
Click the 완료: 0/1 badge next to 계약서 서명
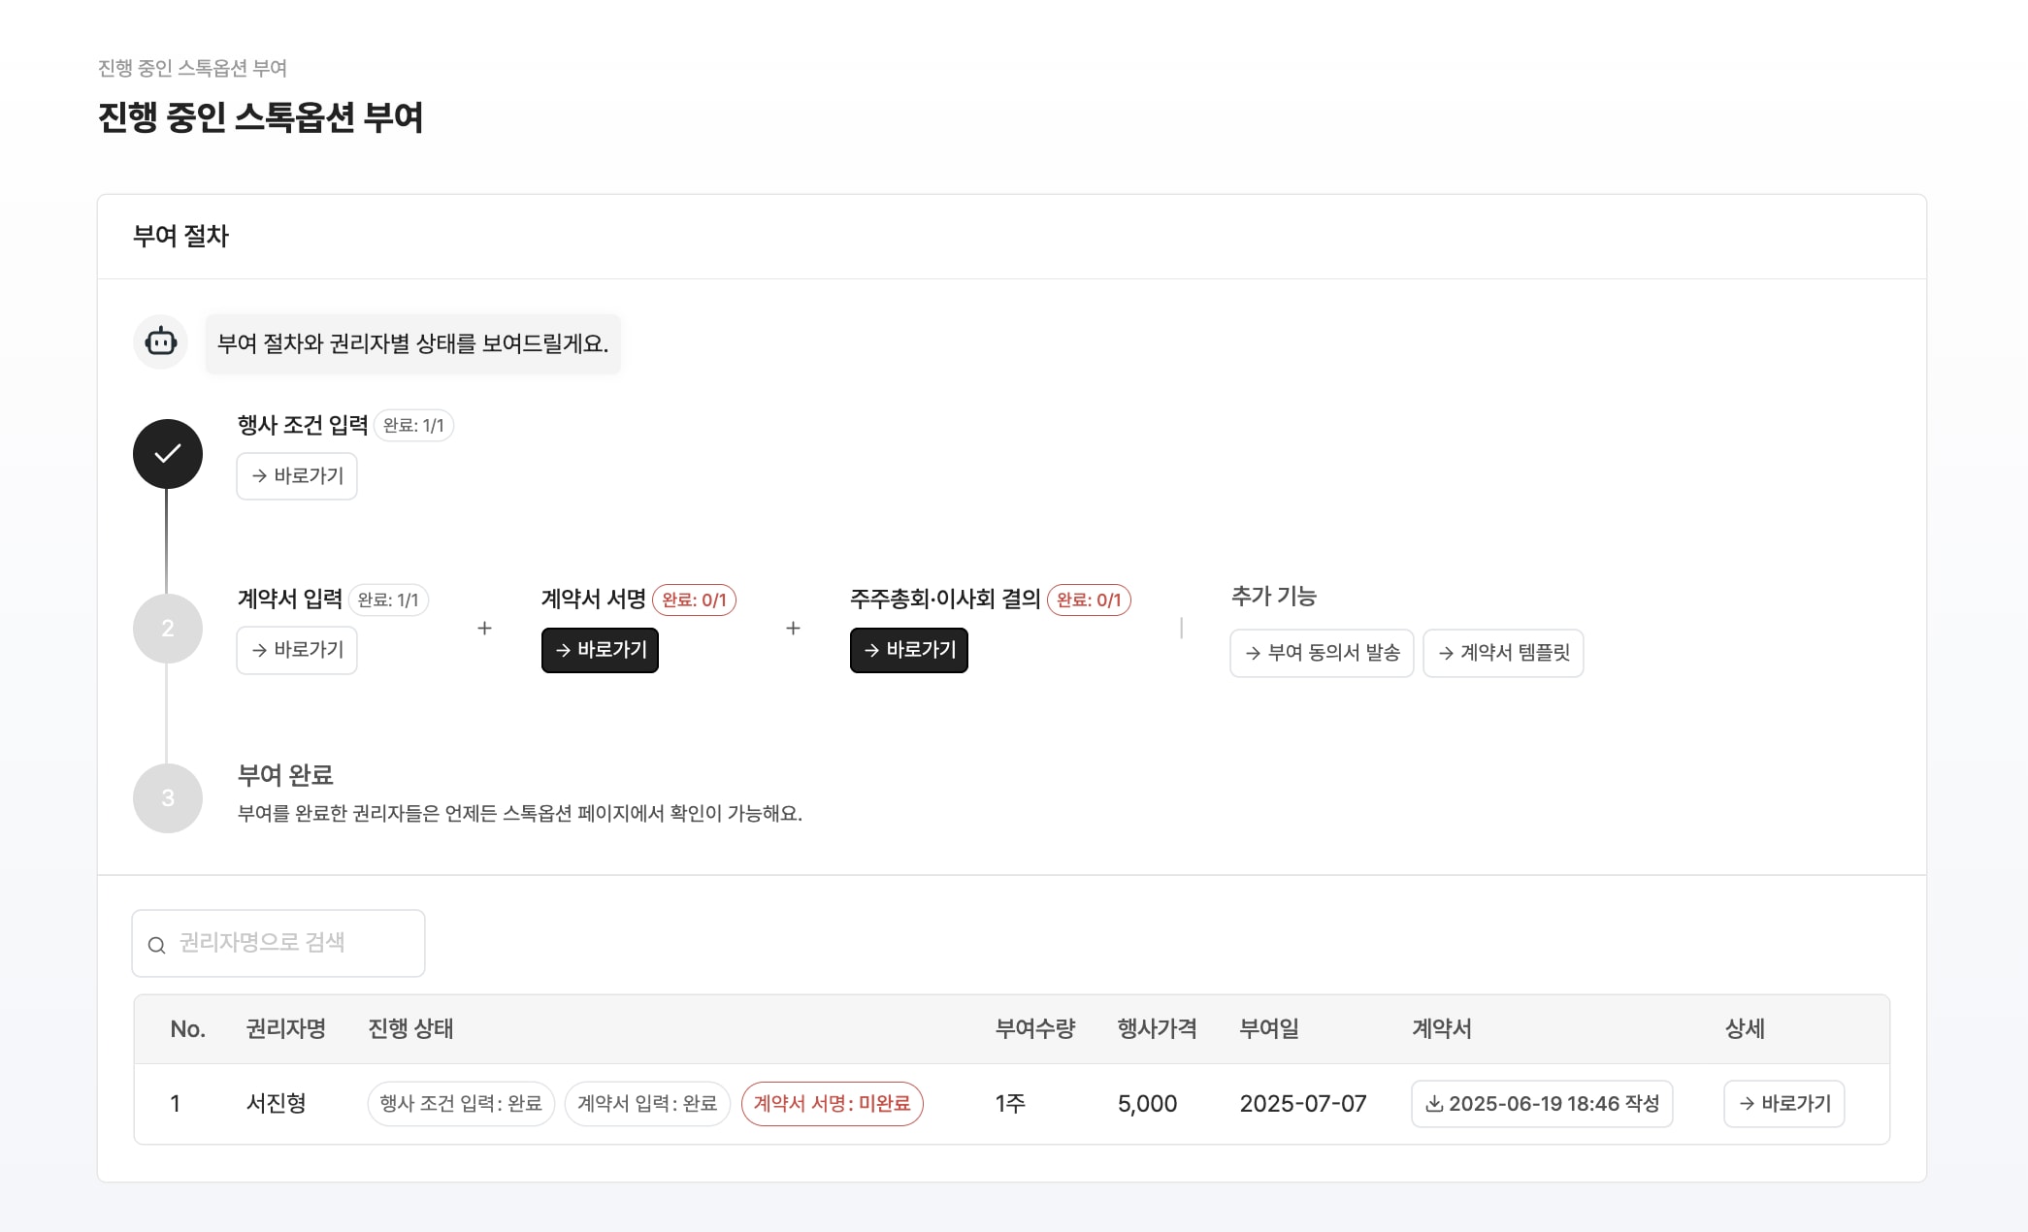pos(695,600)
